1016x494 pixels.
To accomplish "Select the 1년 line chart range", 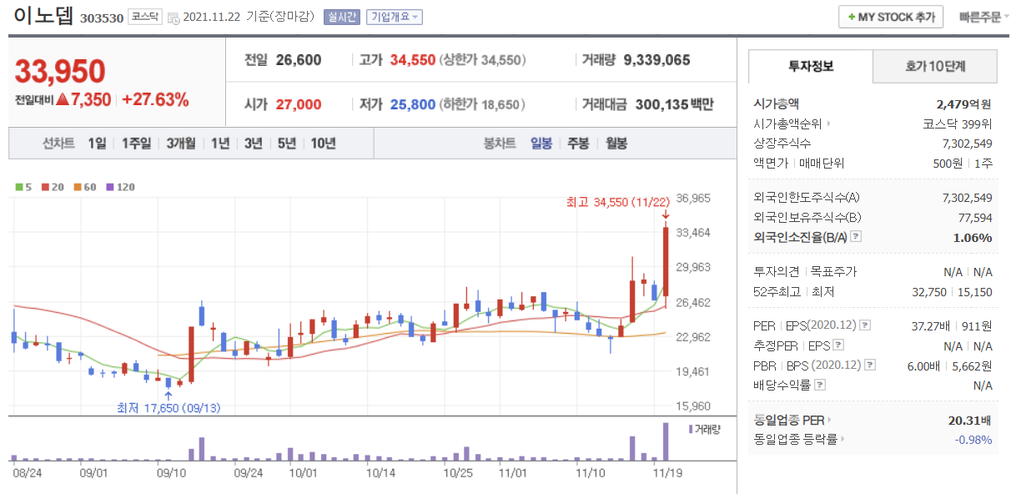I will 220,143.
